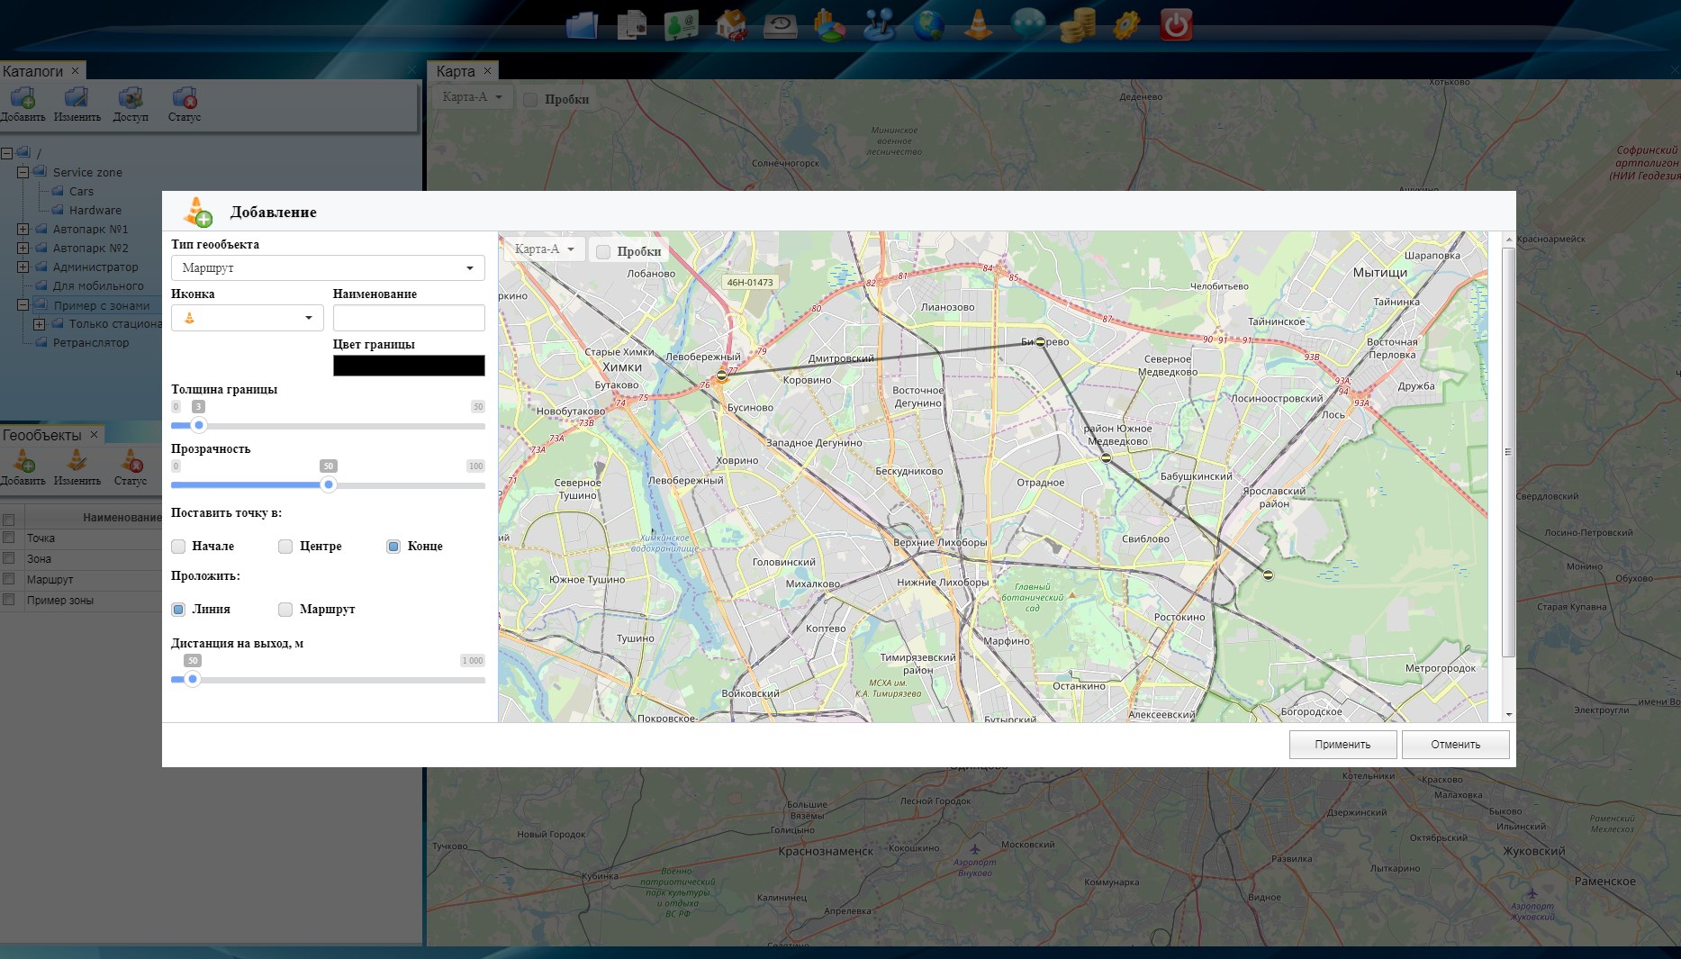Click the gold coins icon
Image resolution: width=1681 pixels, height=959 pixels.
[x=1077, y=24]
